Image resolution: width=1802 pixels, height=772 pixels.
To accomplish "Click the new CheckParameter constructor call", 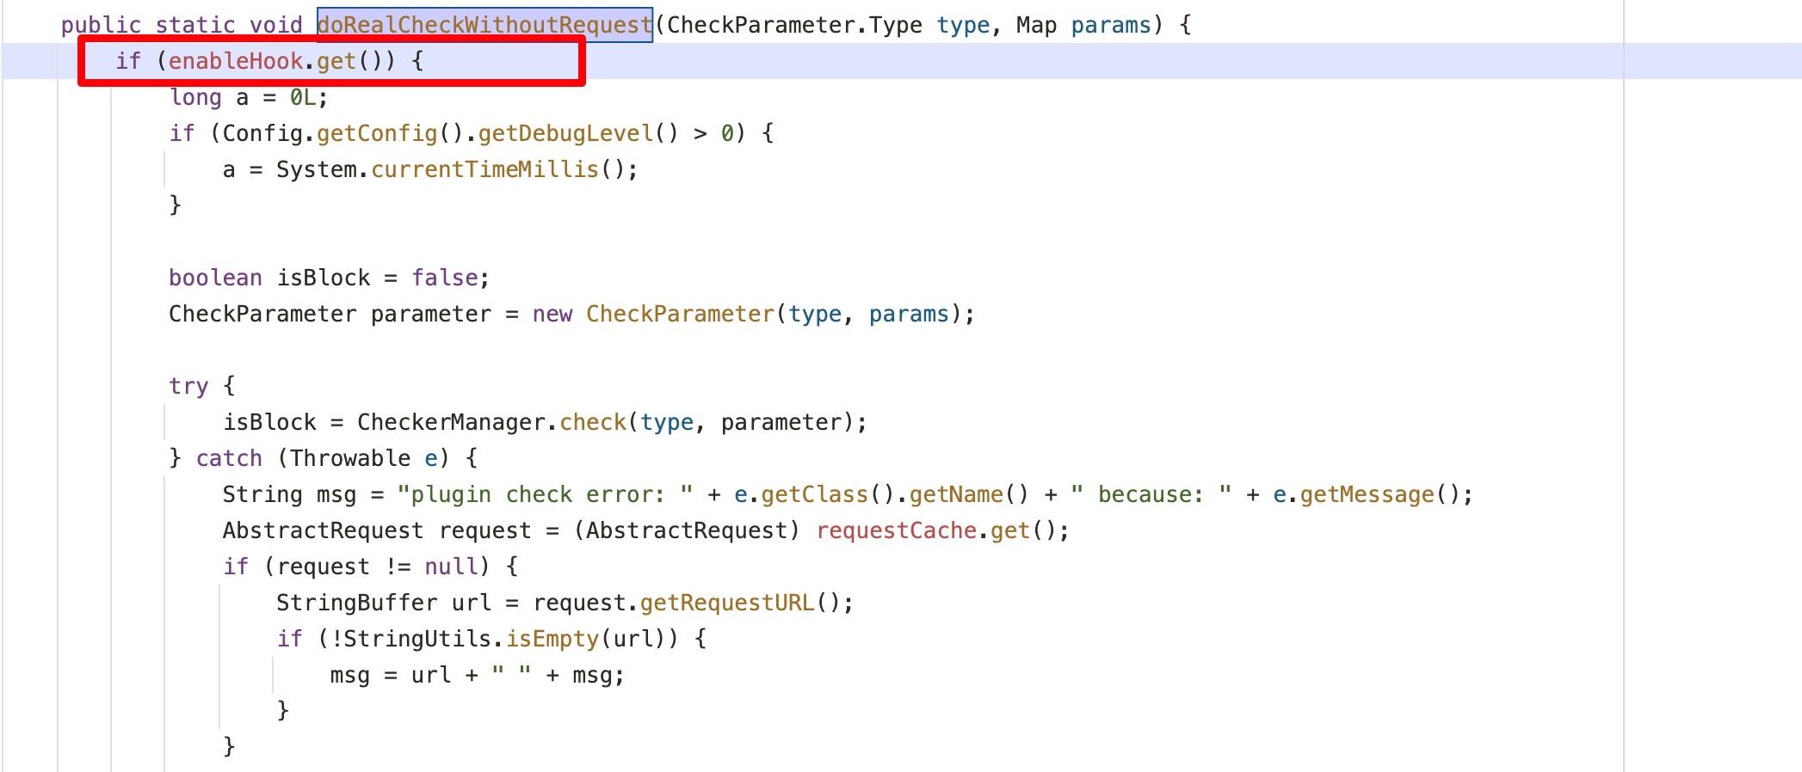I will click(x=680, y=314).
